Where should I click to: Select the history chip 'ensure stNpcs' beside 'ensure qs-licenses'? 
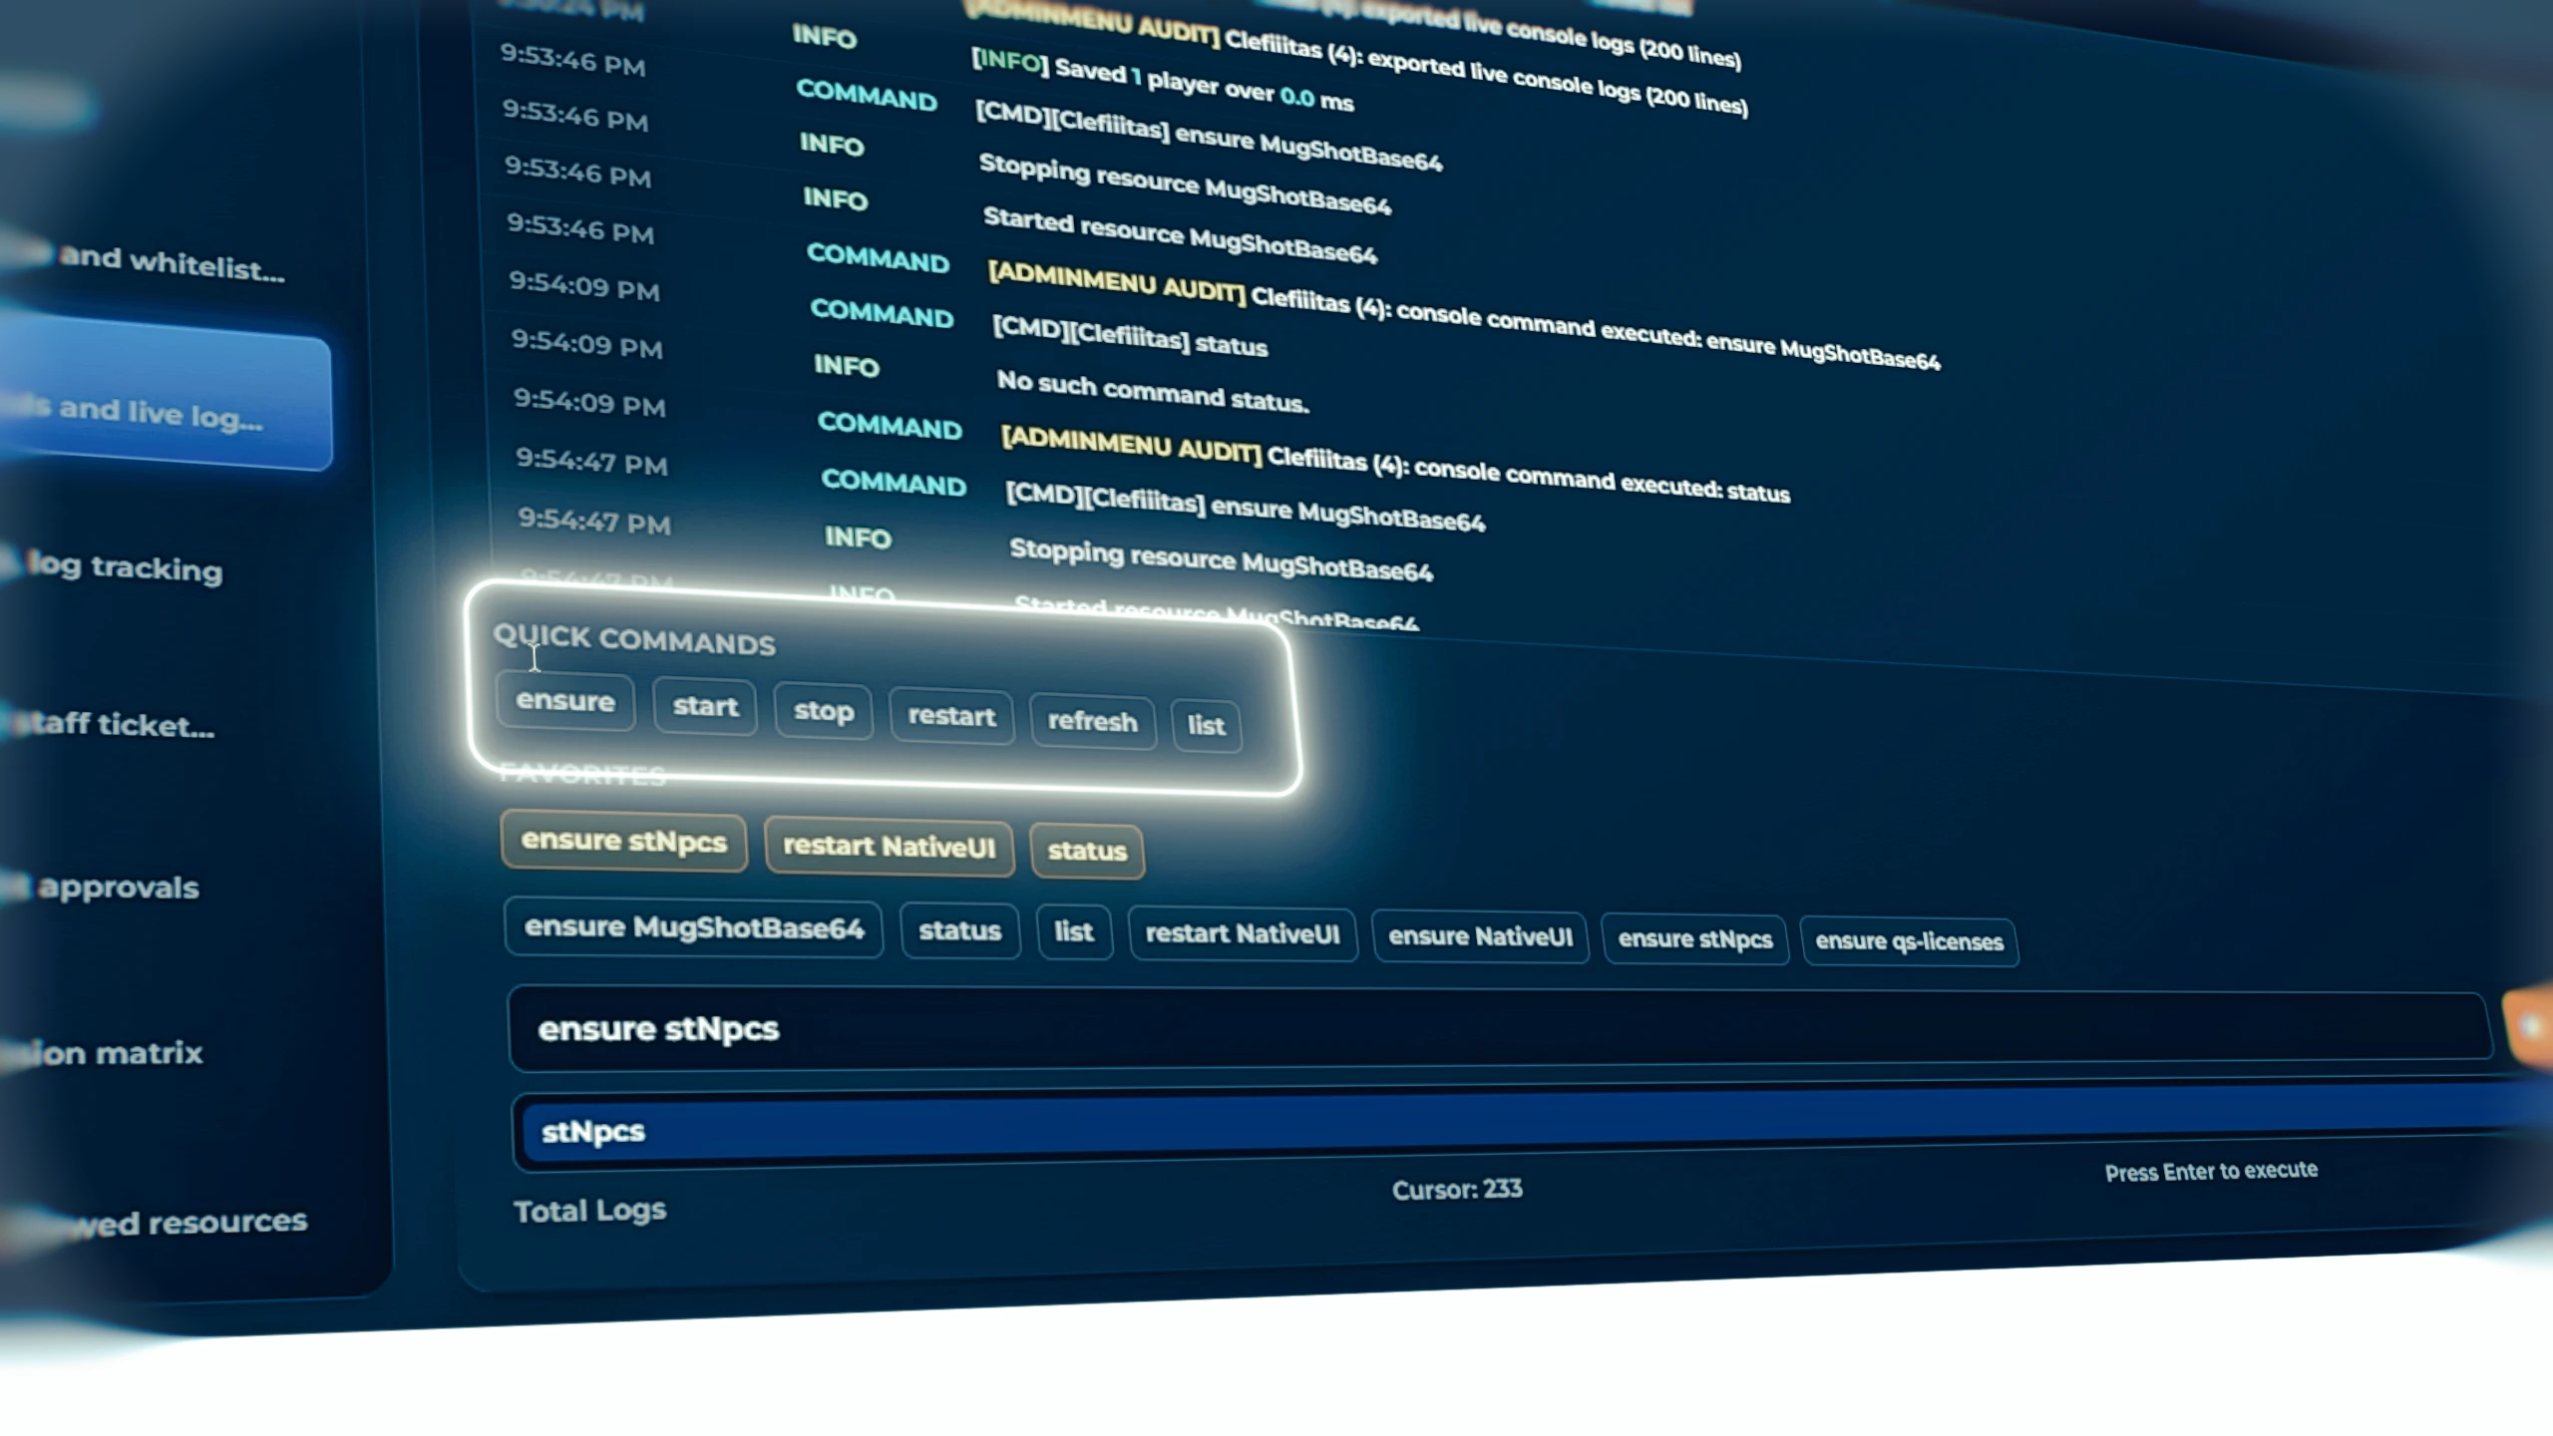point(1695,939)
